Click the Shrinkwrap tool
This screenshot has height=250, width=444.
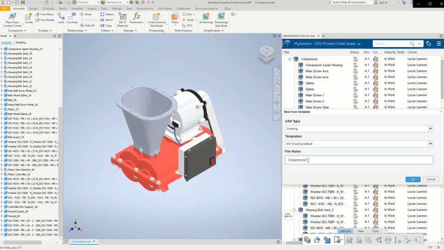[x=206, y=18]
